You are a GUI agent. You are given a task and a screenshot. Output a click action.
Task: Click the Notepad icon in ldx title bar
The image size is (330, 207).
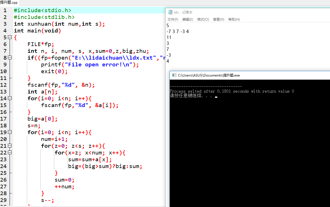170,12
